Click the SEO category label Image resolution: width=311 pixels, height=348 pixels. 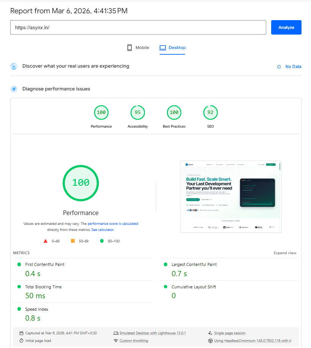pyautogui.click(x=210, y=126)
